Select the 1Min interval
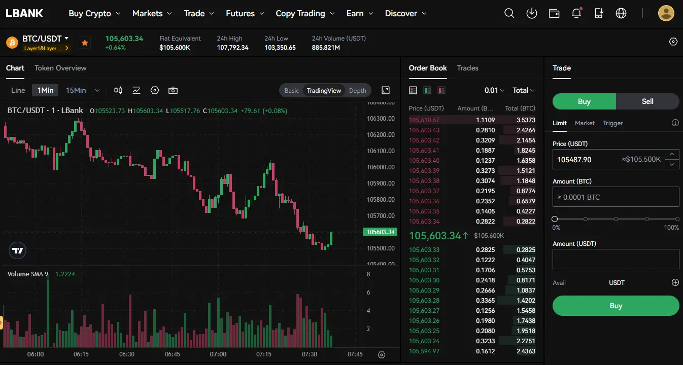Image resolution: width=683 pixels, height=365 pixels. [45, 90]
